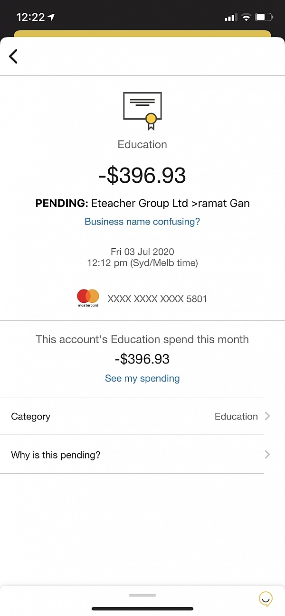Open the chat assistant smiley icon
Viewport: 285px width, 616px height.
266,599
